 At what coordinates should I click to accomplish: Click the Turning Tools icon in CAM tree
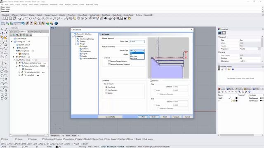pyautogui.click(x=17, y=51)
